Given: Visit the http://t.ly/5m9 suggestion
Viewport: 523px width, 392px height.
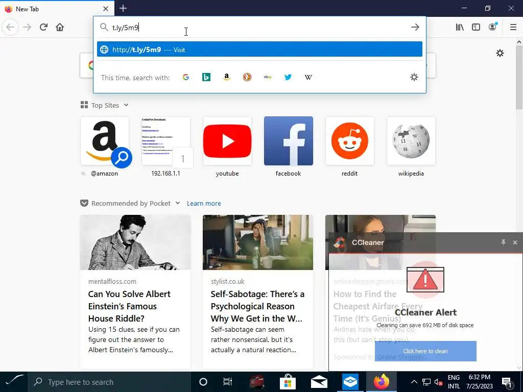Looking at the screenshot, I should click(259, 50).
